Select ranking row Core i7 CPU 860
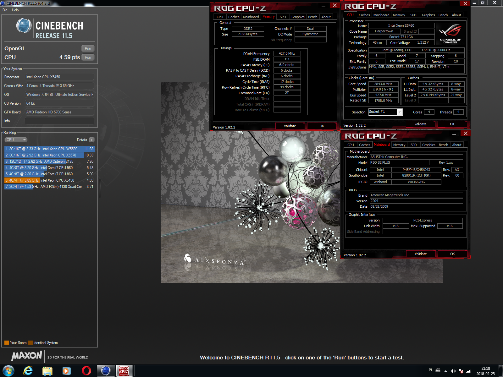 click(49, 174)
